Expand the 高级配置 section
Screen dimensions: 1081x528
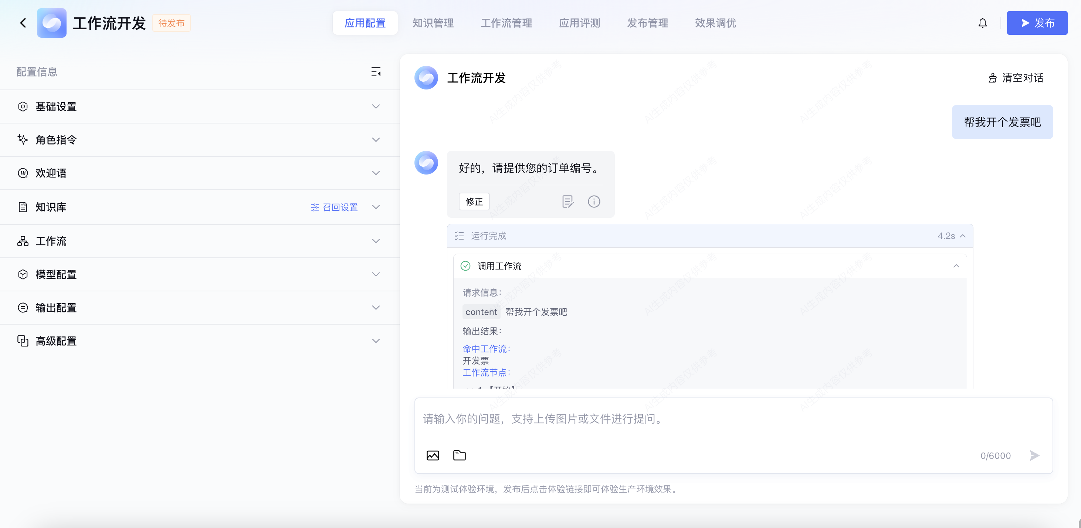coord(376,341)
